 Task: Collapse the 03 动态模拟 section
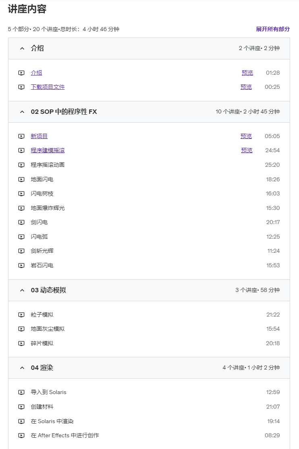[22, 290]
